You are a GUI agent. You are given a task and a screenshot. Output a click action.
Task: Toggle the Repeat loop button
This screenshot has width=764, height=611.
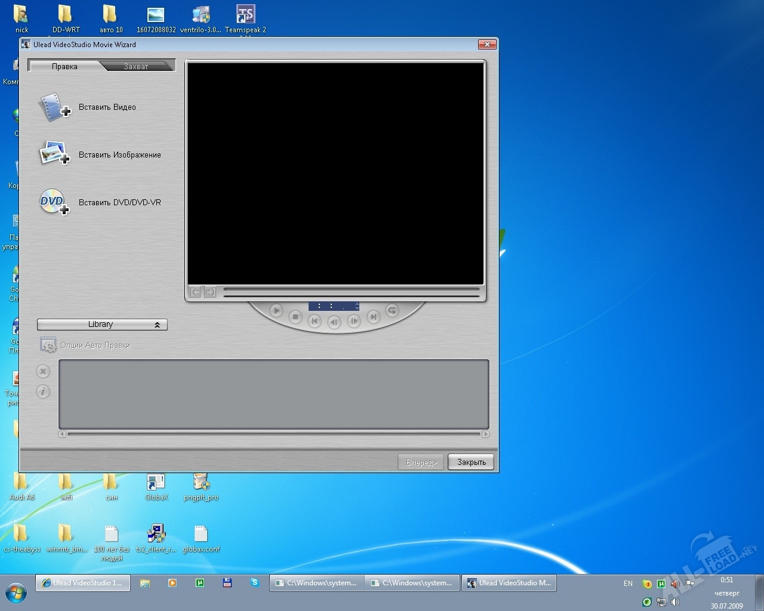click(x=392, y=310)
